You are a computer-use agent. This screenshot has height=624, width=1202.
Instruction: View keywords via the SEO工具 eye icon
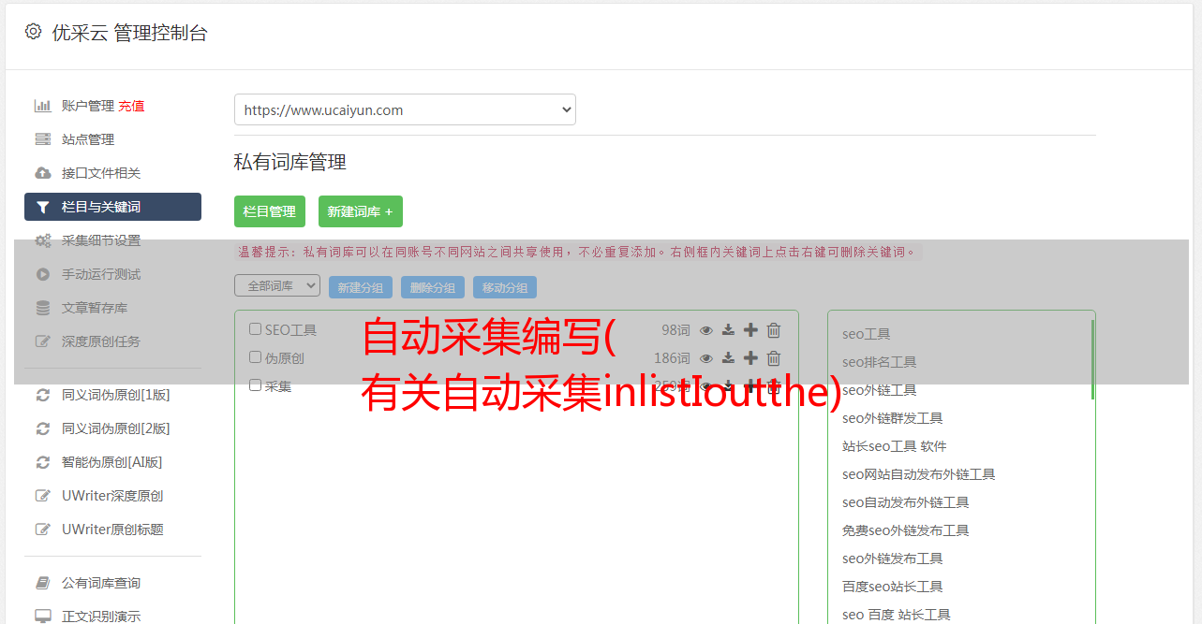click(x=706, y=330)
